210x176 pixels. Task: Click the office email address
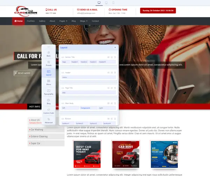coord(86,13)
